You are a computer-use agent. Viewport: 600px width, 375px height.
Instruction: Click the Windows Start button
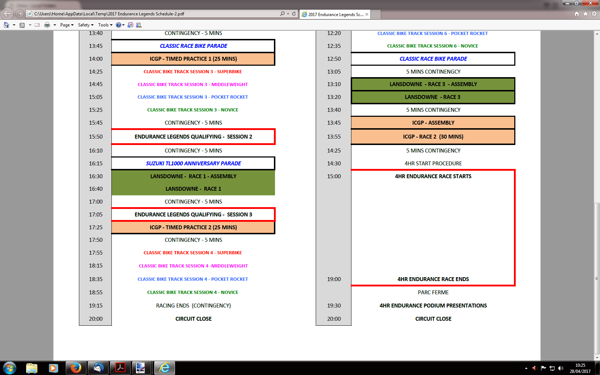(10, 368)
